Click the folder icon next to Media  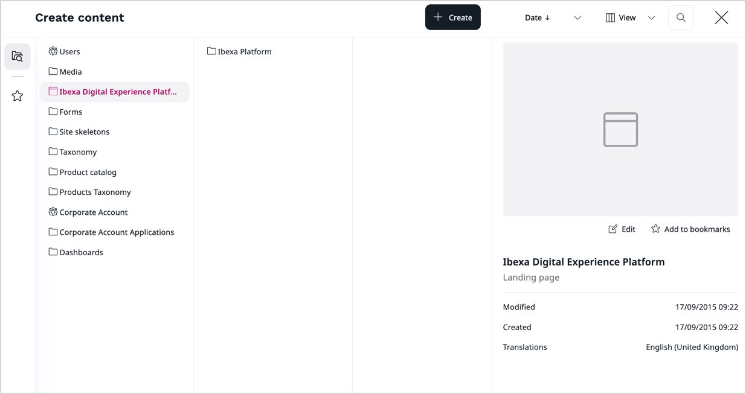pyautogui.click(x=53, y=71)
